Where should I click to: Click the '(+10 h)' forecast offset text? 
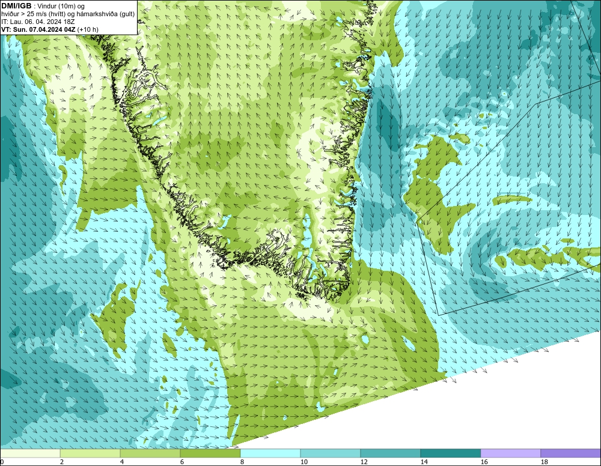pos(88,29)
